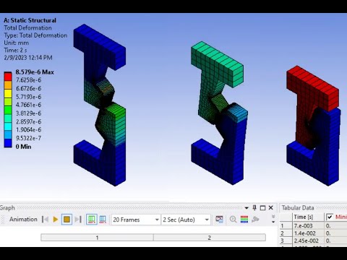The height and width of the screenshot is (260, 347).
Task: Select the Time [s] column header
Action: point(308,217)
